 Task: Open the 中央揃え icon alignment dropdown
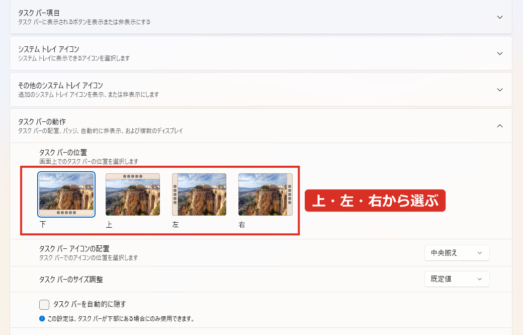tap(457, 253)
